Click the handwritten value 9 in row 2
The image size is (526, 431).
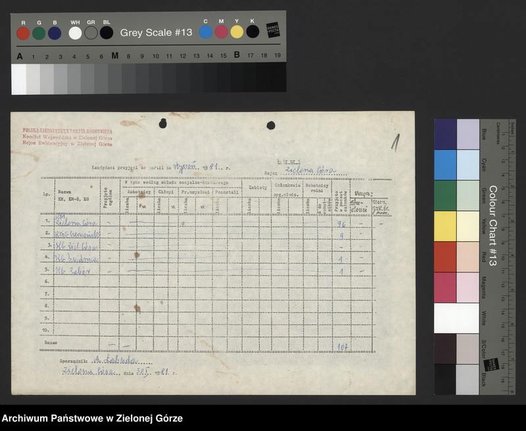[341, 237]
